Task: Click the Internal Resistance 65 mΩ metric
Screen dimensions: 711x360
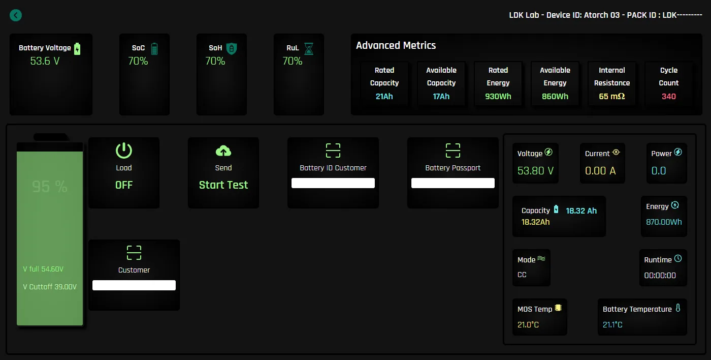Action: tap(612, 83)
